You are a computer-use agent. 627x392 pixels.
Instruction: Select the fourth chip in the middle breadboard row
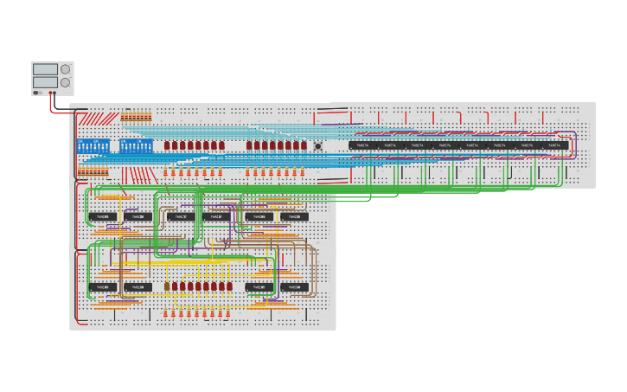pyautogui.click(x=216, y=217)
